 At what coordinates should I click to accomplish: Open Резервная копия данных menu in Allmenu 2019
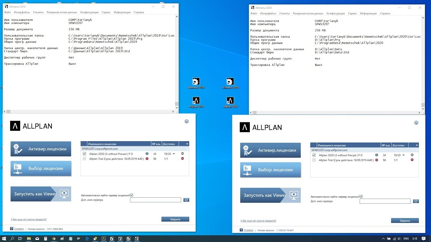[x=62, y=12]
